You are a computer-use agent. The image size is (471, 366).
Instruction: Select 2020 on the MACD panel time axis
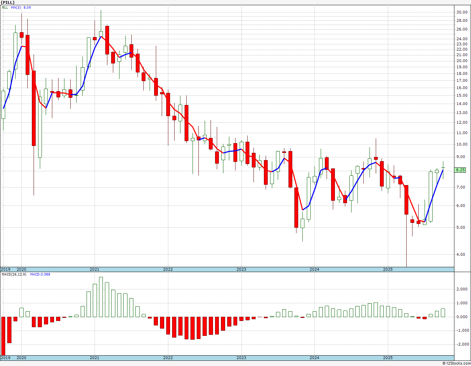coord(21,358)
